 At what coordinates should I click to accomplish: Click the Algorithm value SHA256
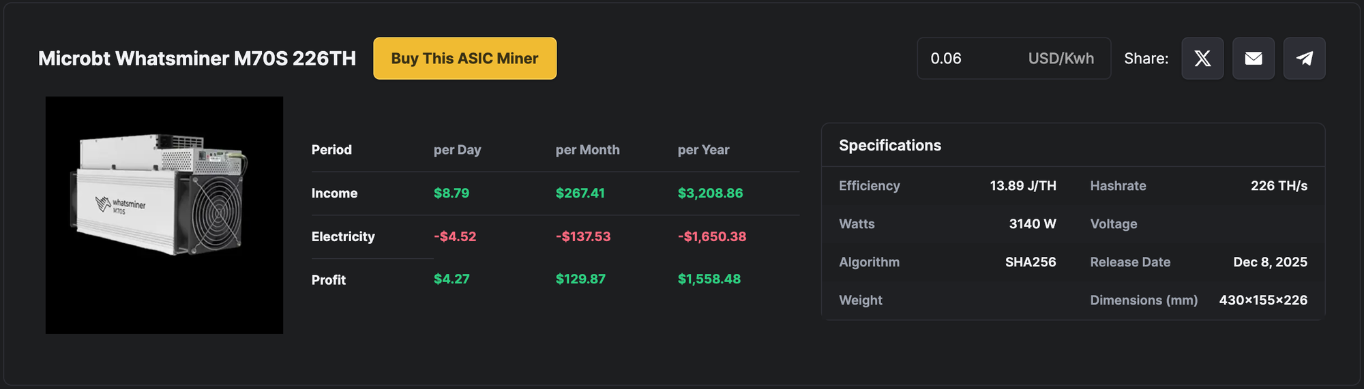coord(1030,262)
